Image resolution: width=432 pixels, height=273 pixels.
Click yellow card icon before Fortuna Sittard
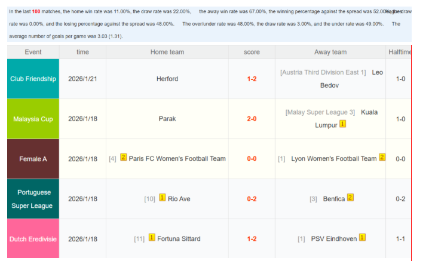[x=151, y=238]
